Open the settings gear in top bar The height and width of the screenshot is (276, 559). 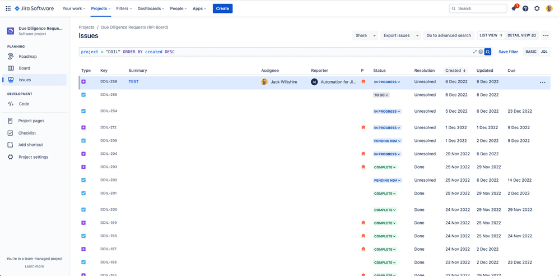click(x=537, y=8)
